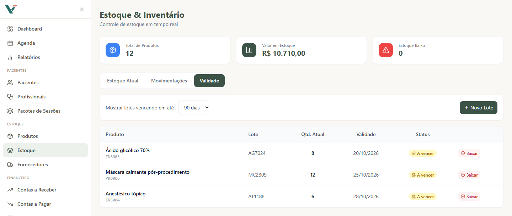The height and width of the screenshot is (216, 512).
Task: Click the Pacientes people icon
Action: tap(10, 82)
